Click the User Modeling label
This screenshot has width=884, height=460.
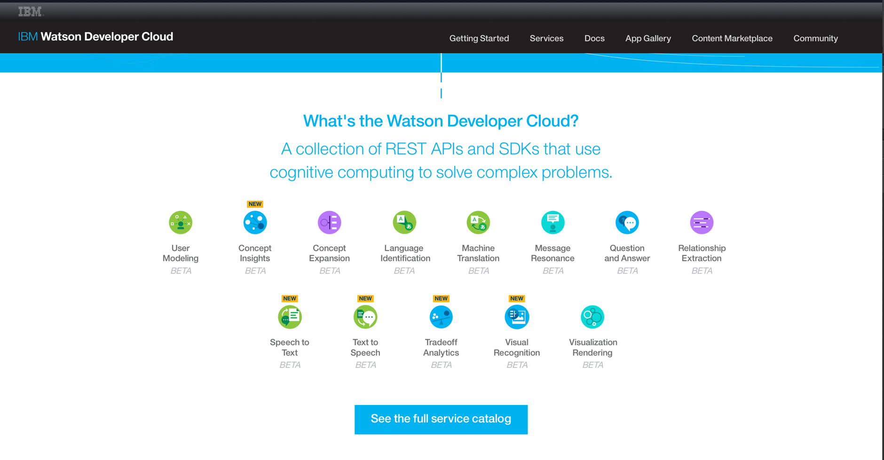coord(181,253)
